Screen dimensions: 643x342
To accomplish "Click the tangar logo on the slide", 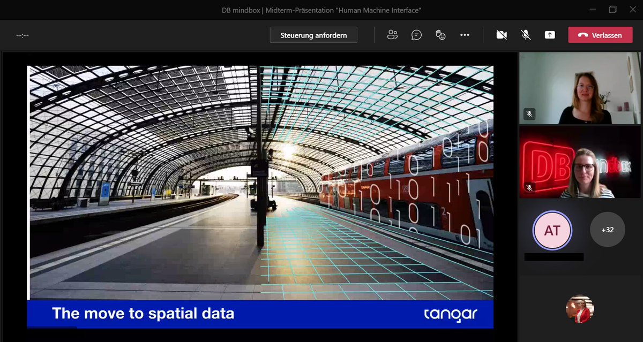I will (450, 314).
